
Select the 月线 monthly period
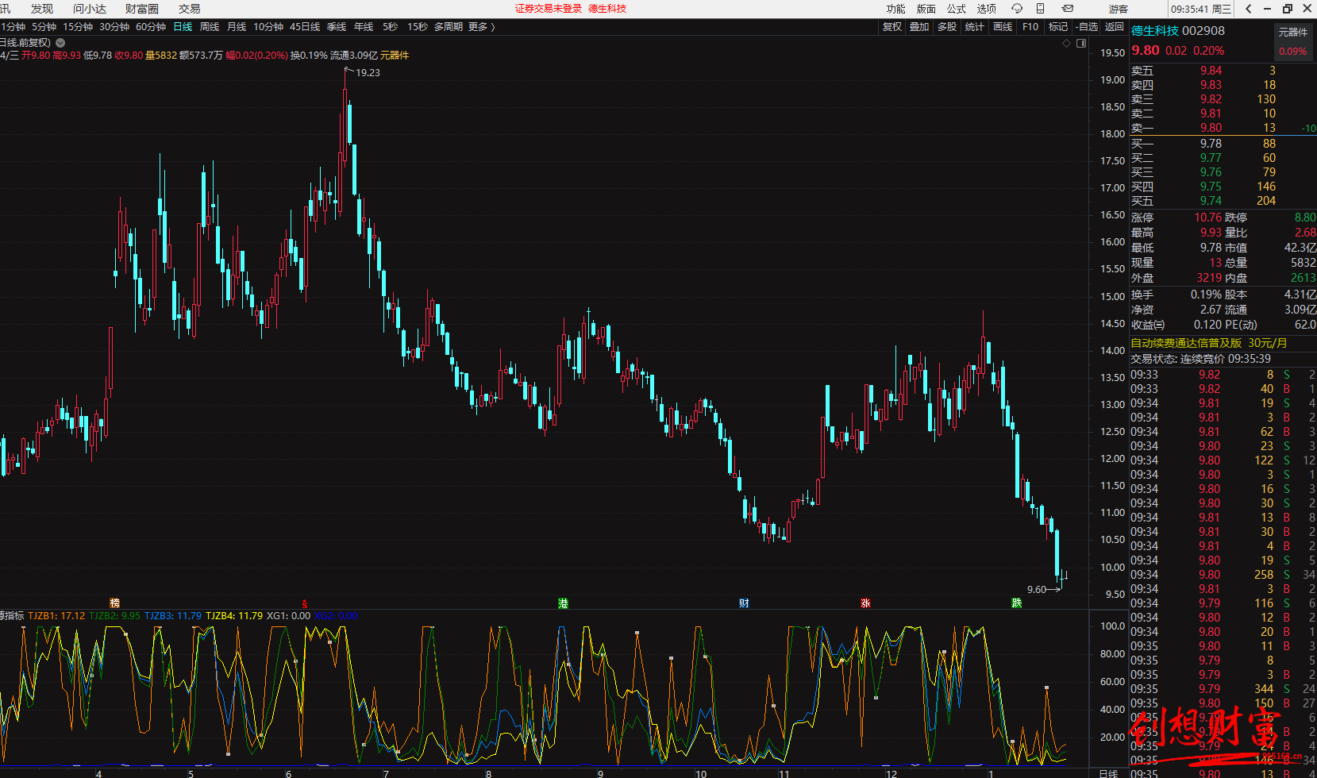[237, 27]
